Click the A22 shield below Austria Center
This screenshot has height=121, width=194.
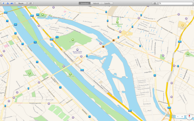coord(82,70)
